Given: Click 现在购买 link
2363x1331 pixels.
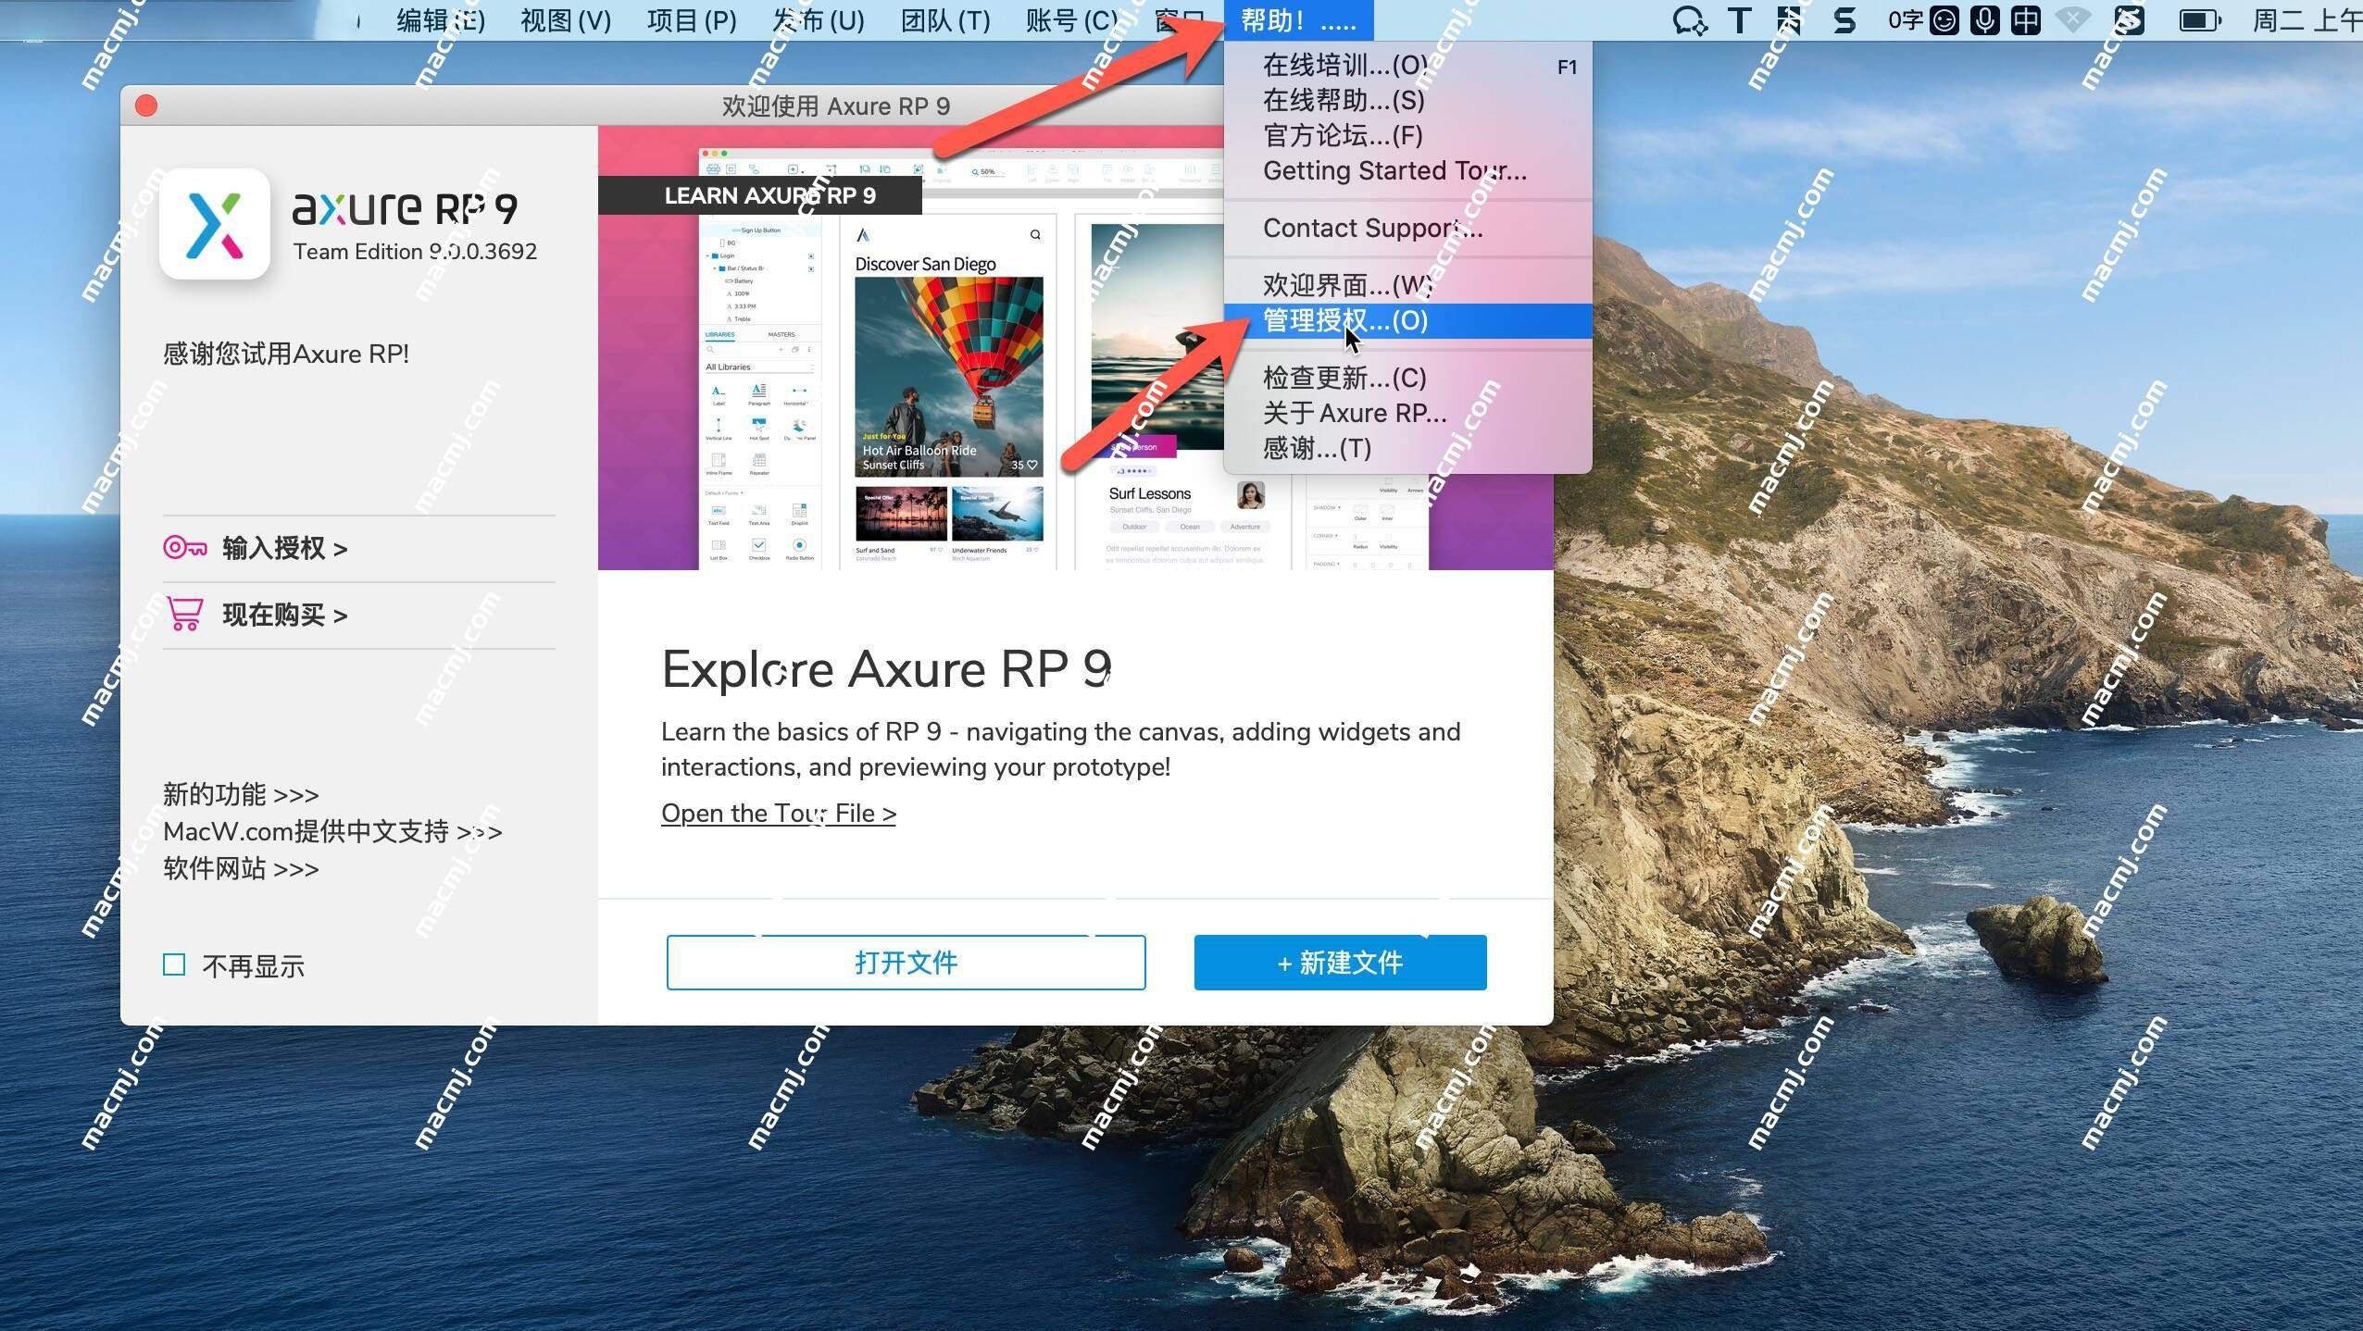Looking at the screenshot, I should [282, 616].
